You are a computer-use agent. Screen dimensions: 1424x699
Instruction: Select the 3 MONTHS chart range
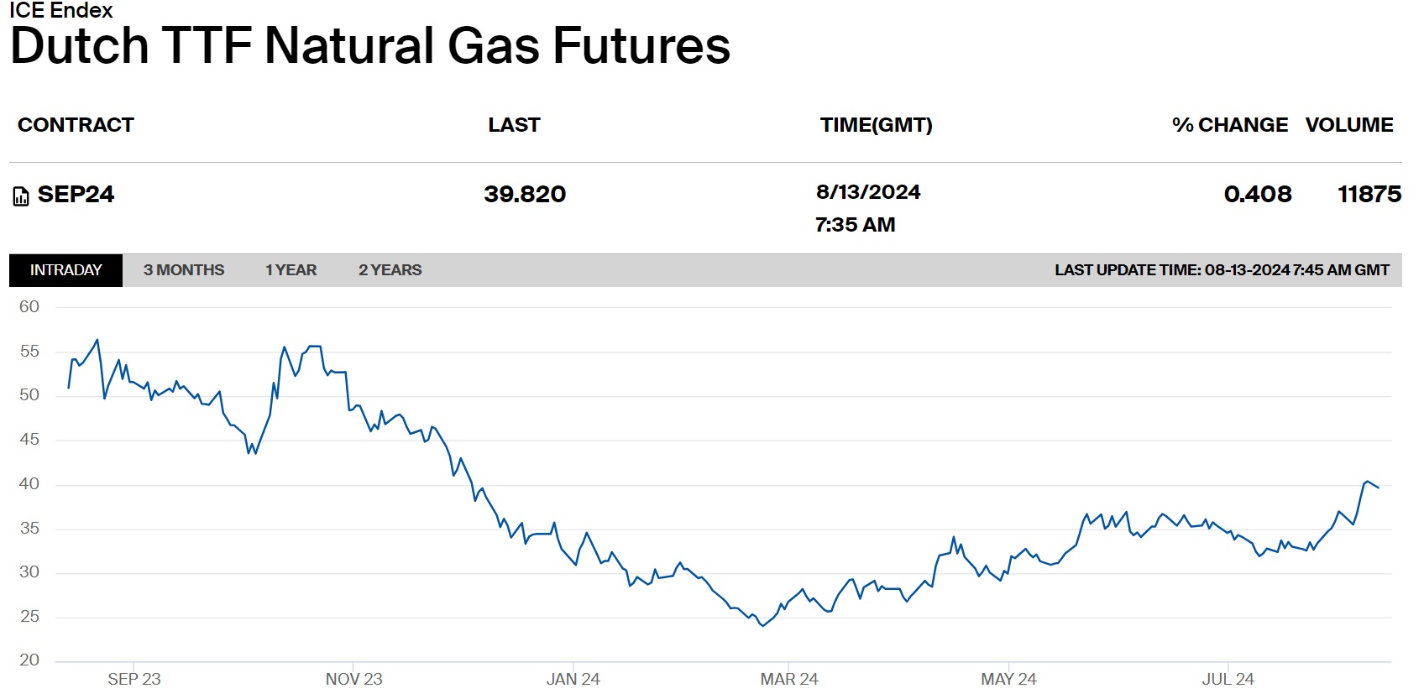coord(184,270)
